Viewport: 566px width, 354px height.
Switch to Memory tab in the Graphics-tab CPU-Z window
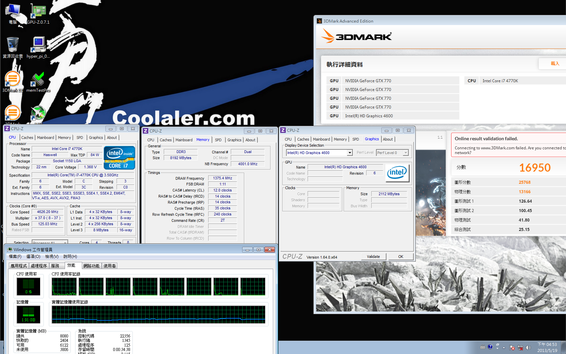[x=340, y=139]
